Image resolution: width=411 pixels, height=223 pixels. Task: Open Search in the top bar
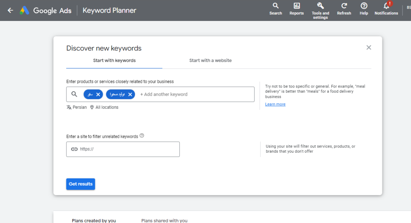coord(276,9)
